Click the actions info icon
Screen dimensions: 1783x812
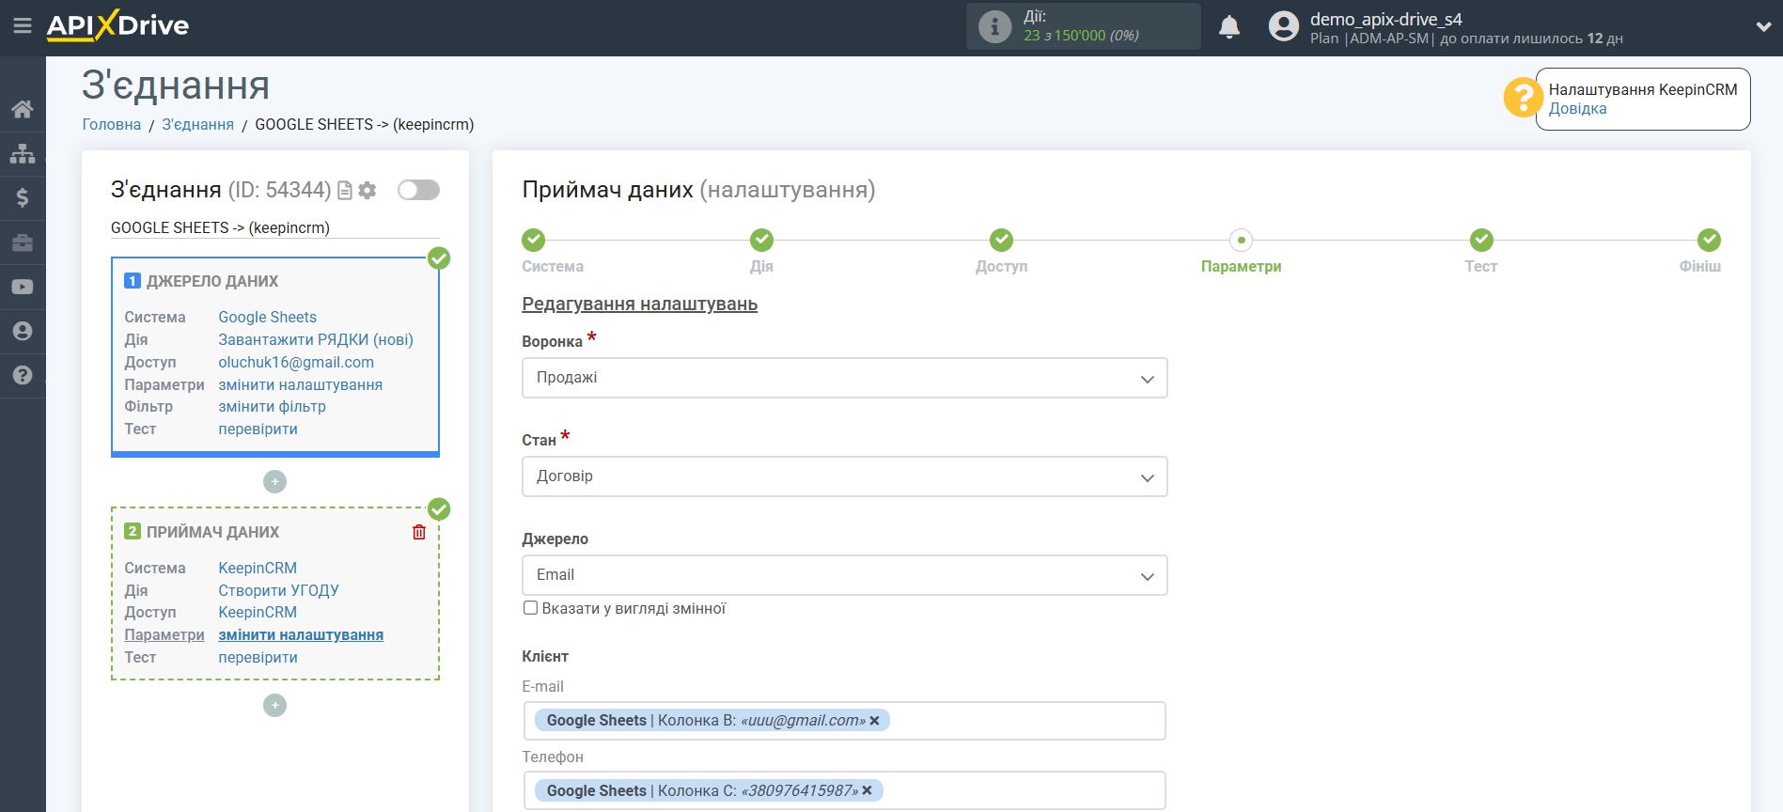(x=994, y=26)
